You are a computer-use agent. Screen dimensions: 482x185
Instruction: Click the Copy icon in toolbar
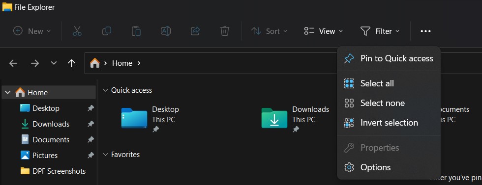[x=107, y=31]
